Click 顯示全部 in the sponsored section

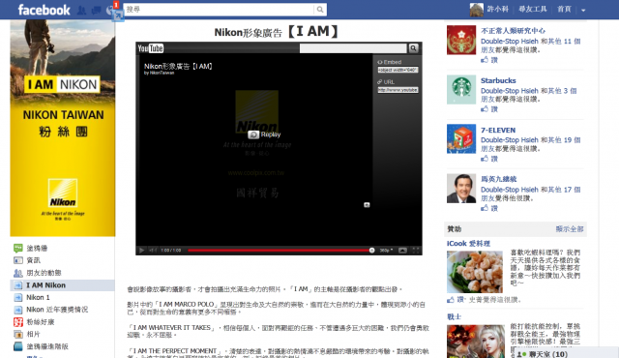[570, 229]
